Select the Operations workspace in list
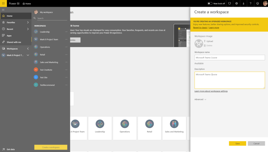The width and height of the screenshot is (268, 152). 45,47
